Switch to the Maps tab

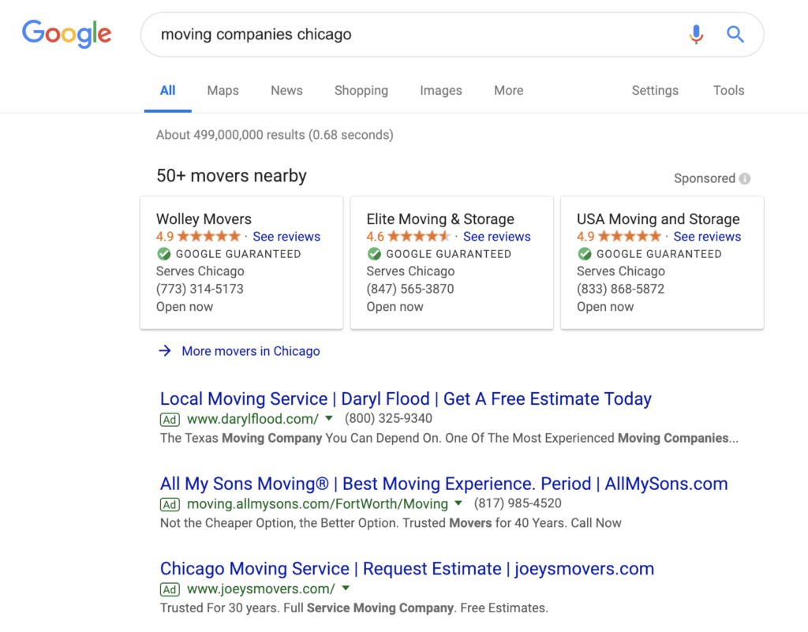tap(223, 90)
